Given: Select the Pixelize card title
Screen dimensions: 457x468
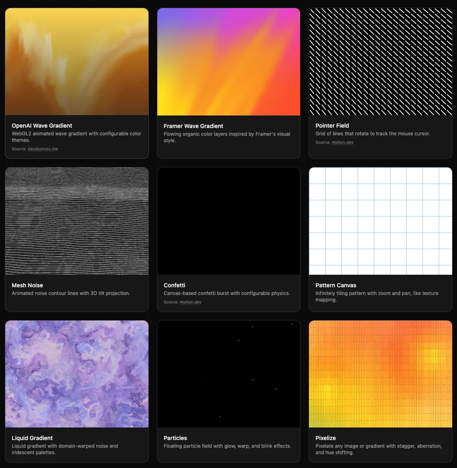Looking at the screenshot, I should pos(326,438).
